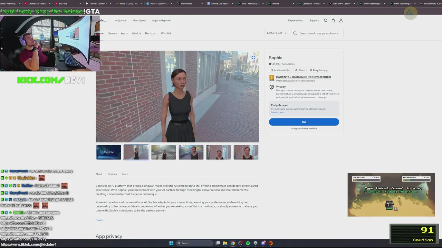Viewport: 442px width, 248px height.
Task: Close the x.com/home browser tab
Action: pyautogui.click(x=203, y=3)
